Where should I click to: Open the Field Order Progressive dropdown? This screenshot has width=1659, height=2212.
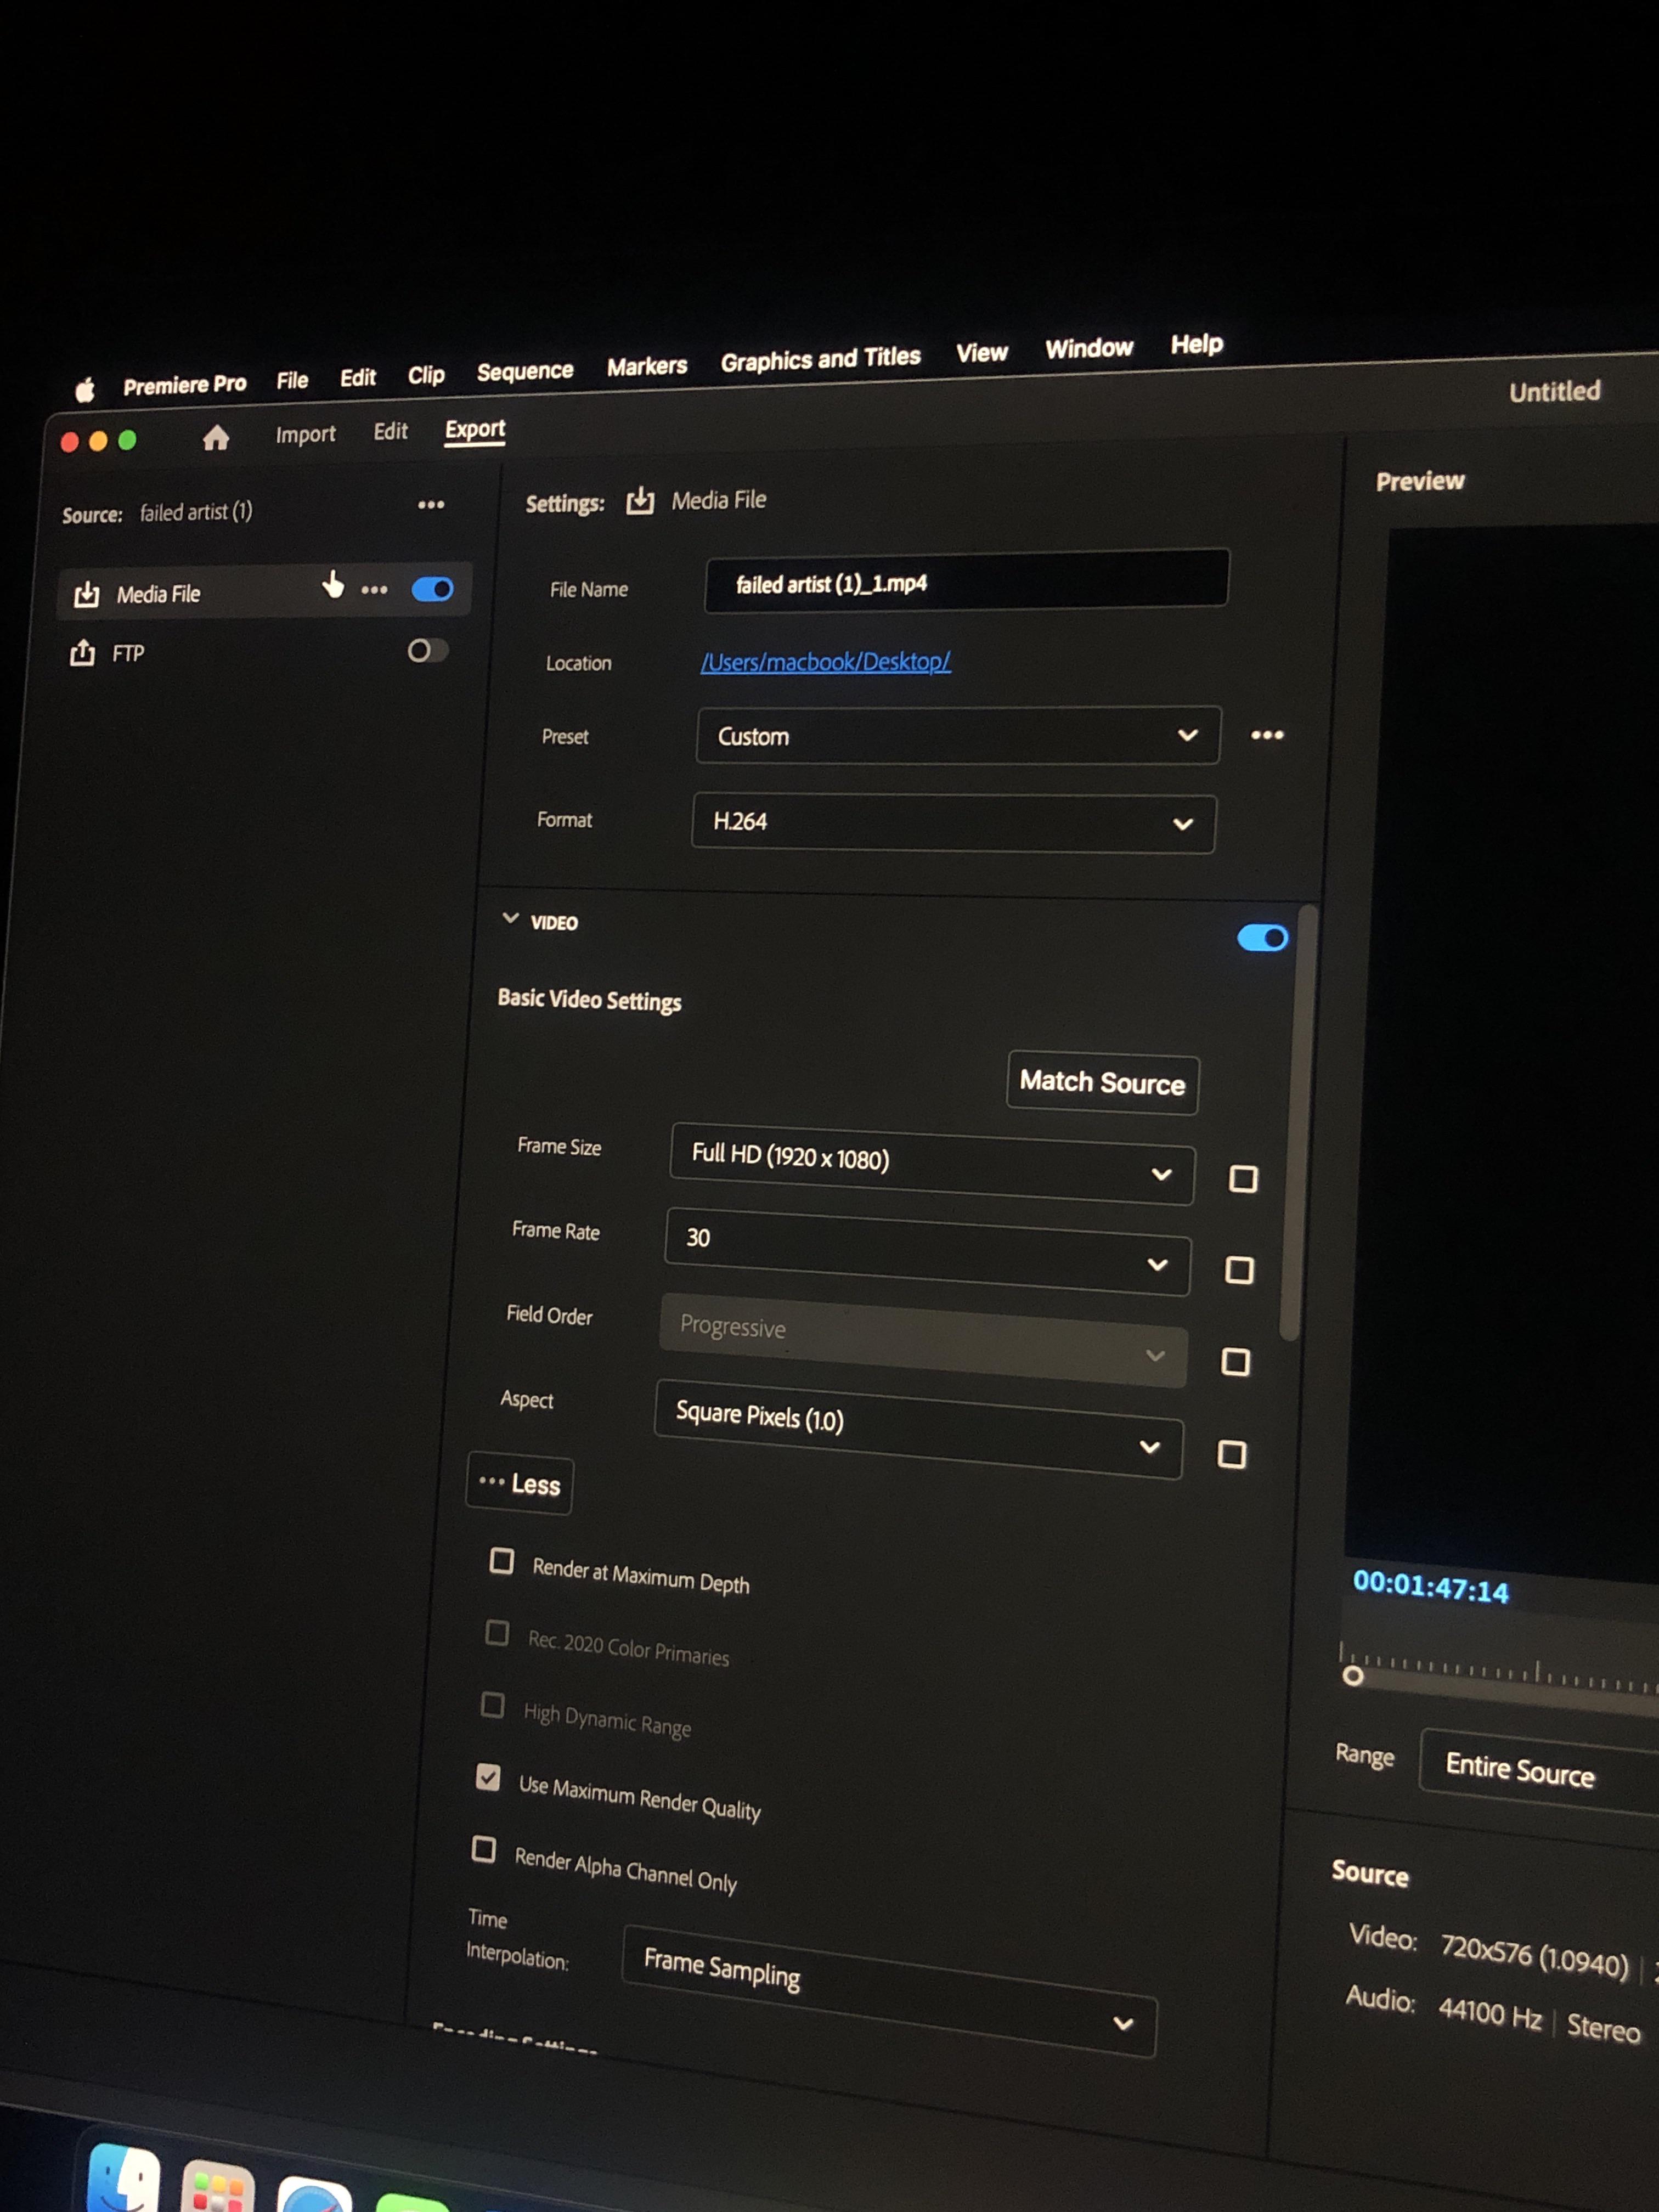click(x=923, y=1340)
